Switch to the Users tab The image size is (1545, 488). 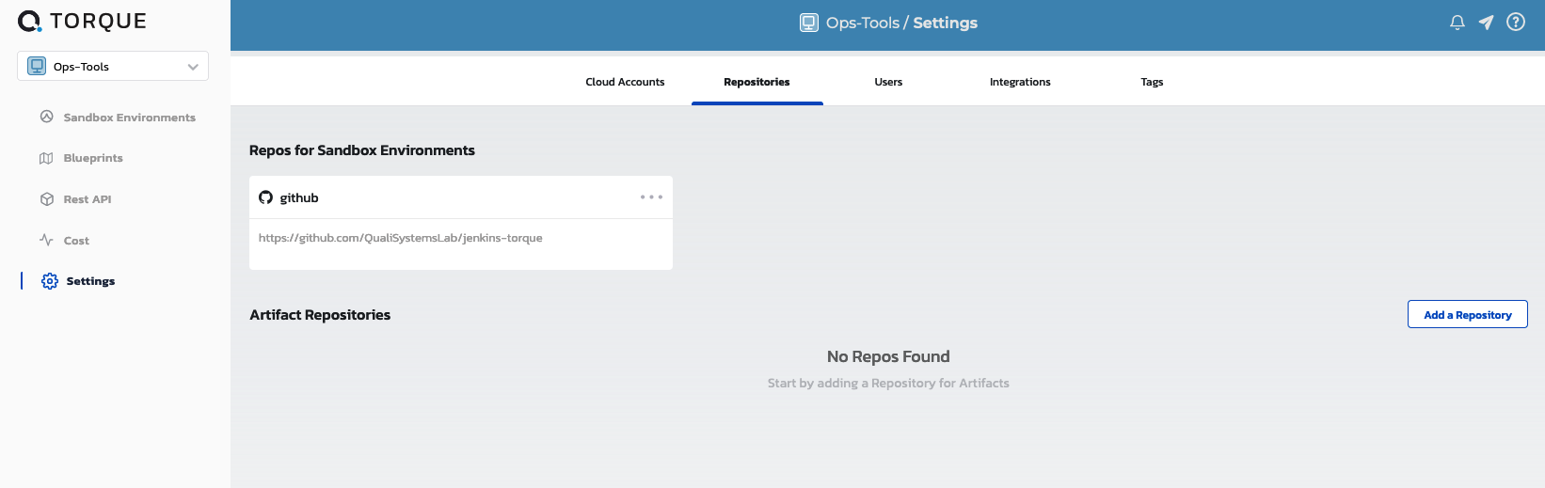(888, 82)
